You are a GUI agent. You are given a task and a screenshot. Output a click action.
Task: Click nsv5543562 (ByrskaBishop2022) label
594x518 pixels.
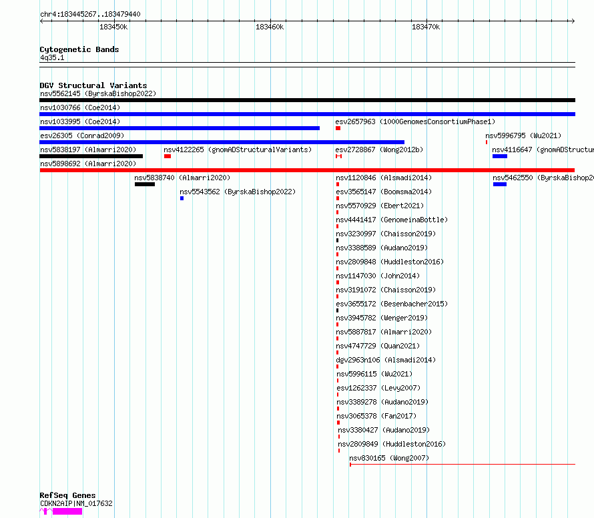(x=238, y=192)
